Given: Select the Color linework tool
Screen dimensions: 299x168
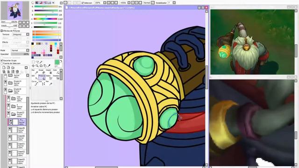Looking at the screenshot, I should (x=56, y=71).
